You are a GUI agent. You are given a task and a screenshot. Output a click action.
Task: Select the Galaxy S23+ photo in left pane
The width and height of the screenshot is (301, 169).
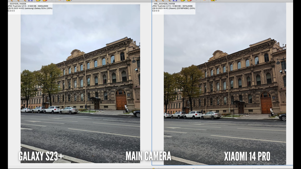80,84
